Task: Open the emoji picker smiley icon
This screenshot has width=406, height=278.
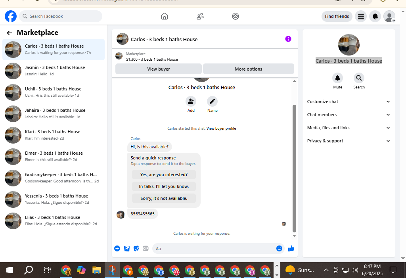Action: click(279, 249)
